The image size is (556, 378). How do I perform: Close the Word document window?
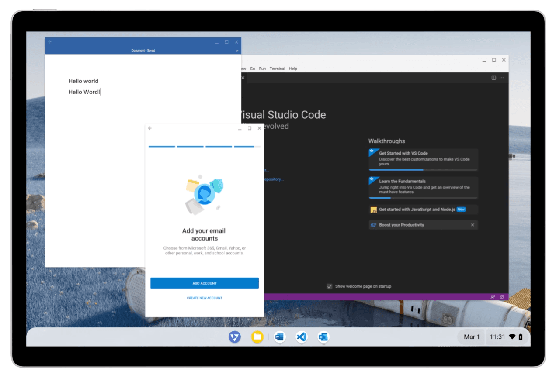236,42
